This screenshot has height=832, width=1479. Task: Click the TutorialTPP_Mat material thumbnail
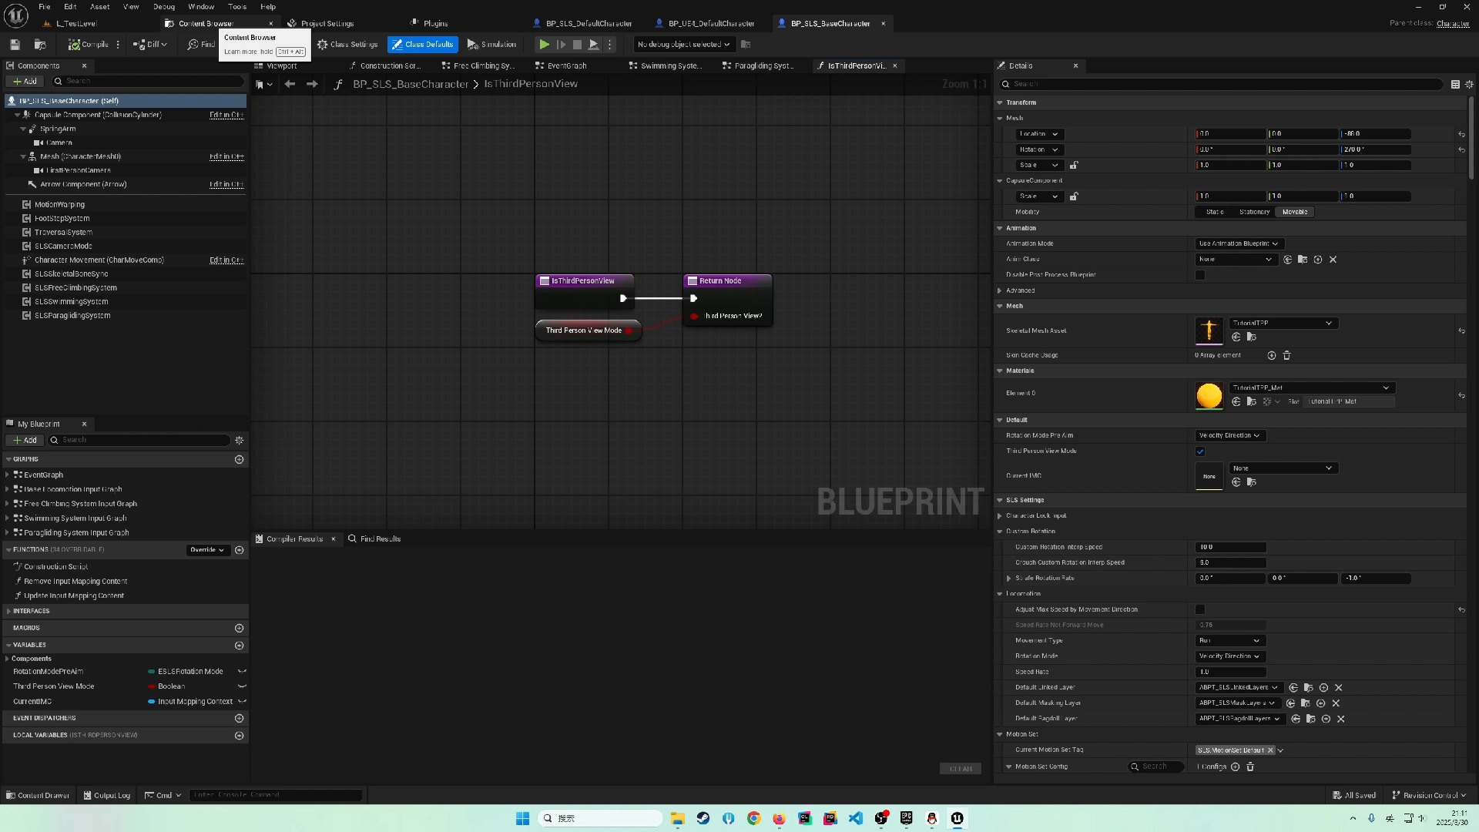(1209, 396)
